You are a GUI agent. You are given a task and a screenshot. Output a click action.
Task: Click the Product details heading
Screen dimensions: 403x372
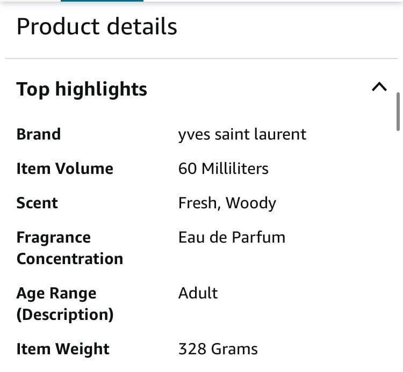97,26
